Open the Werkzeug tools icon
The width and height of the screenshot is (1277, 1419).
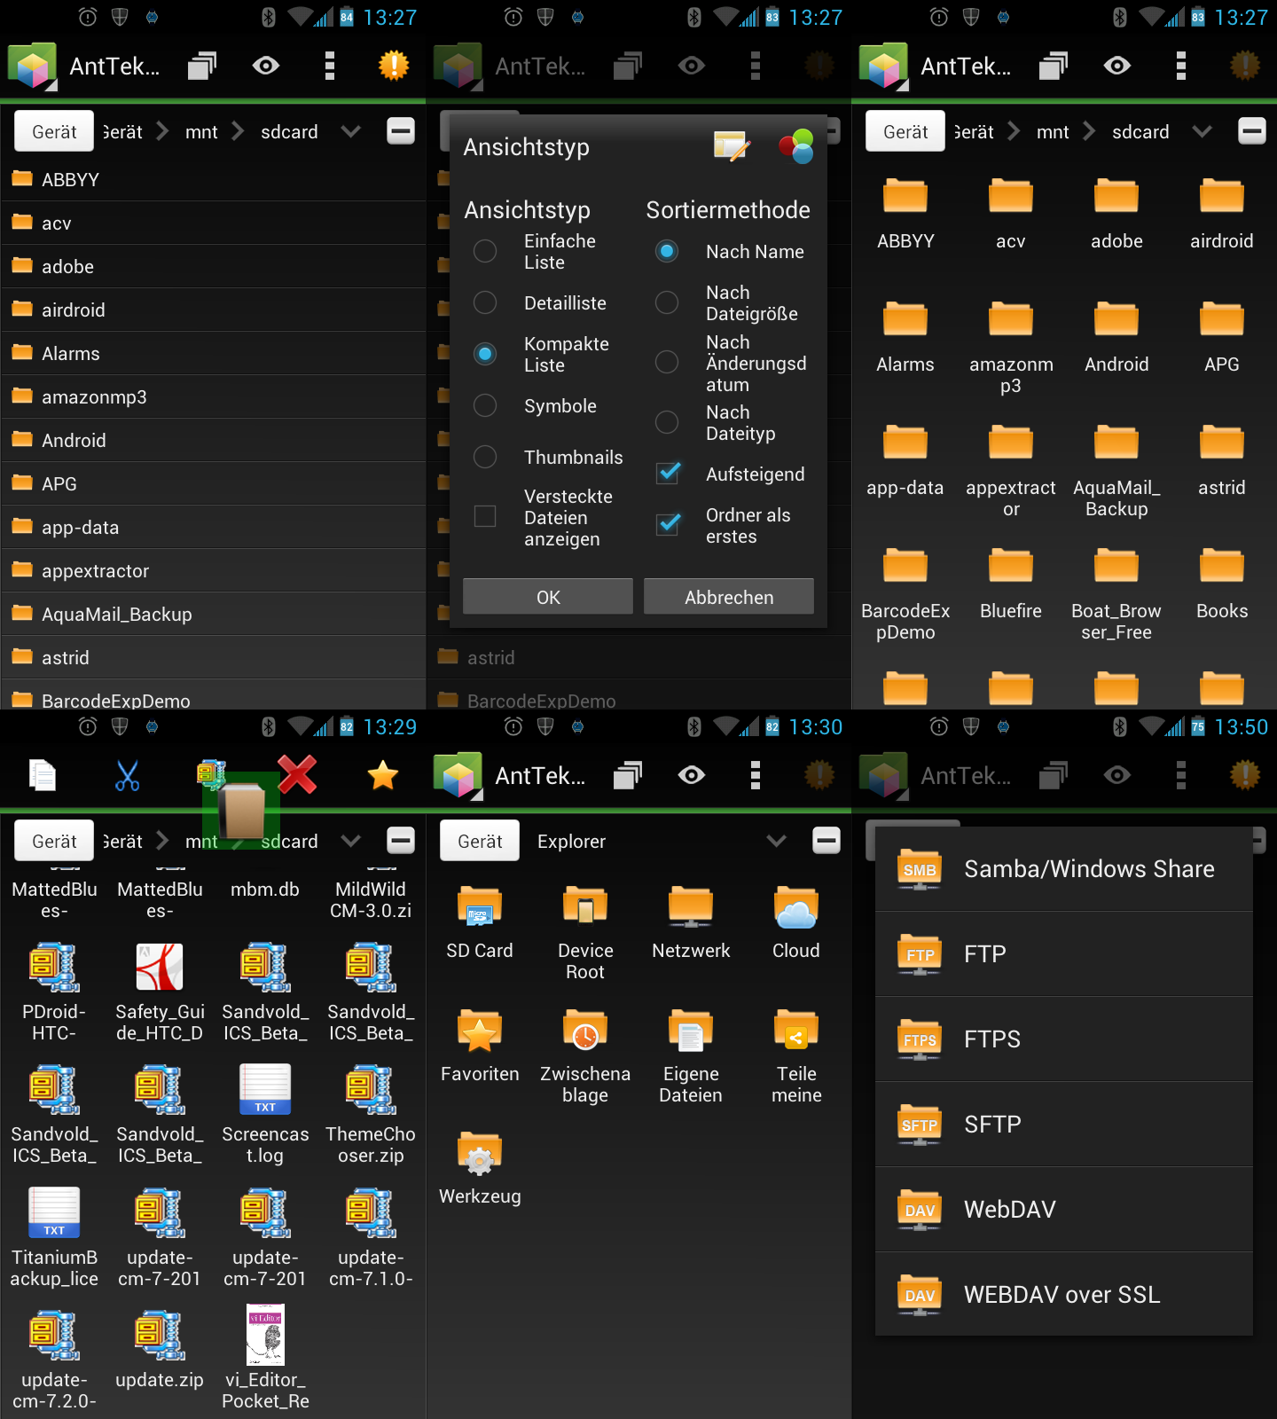click(x=479, y=1155)
